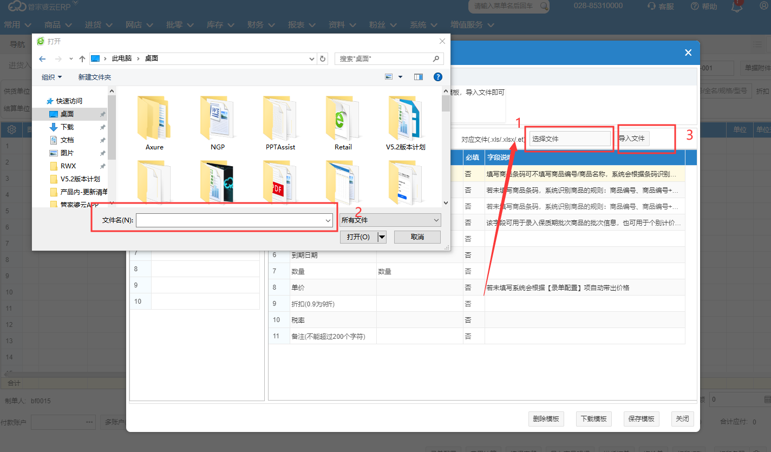This screenshot has height=452, width=771.
Task: Click the ERP menu name search field
Action: 509,6
